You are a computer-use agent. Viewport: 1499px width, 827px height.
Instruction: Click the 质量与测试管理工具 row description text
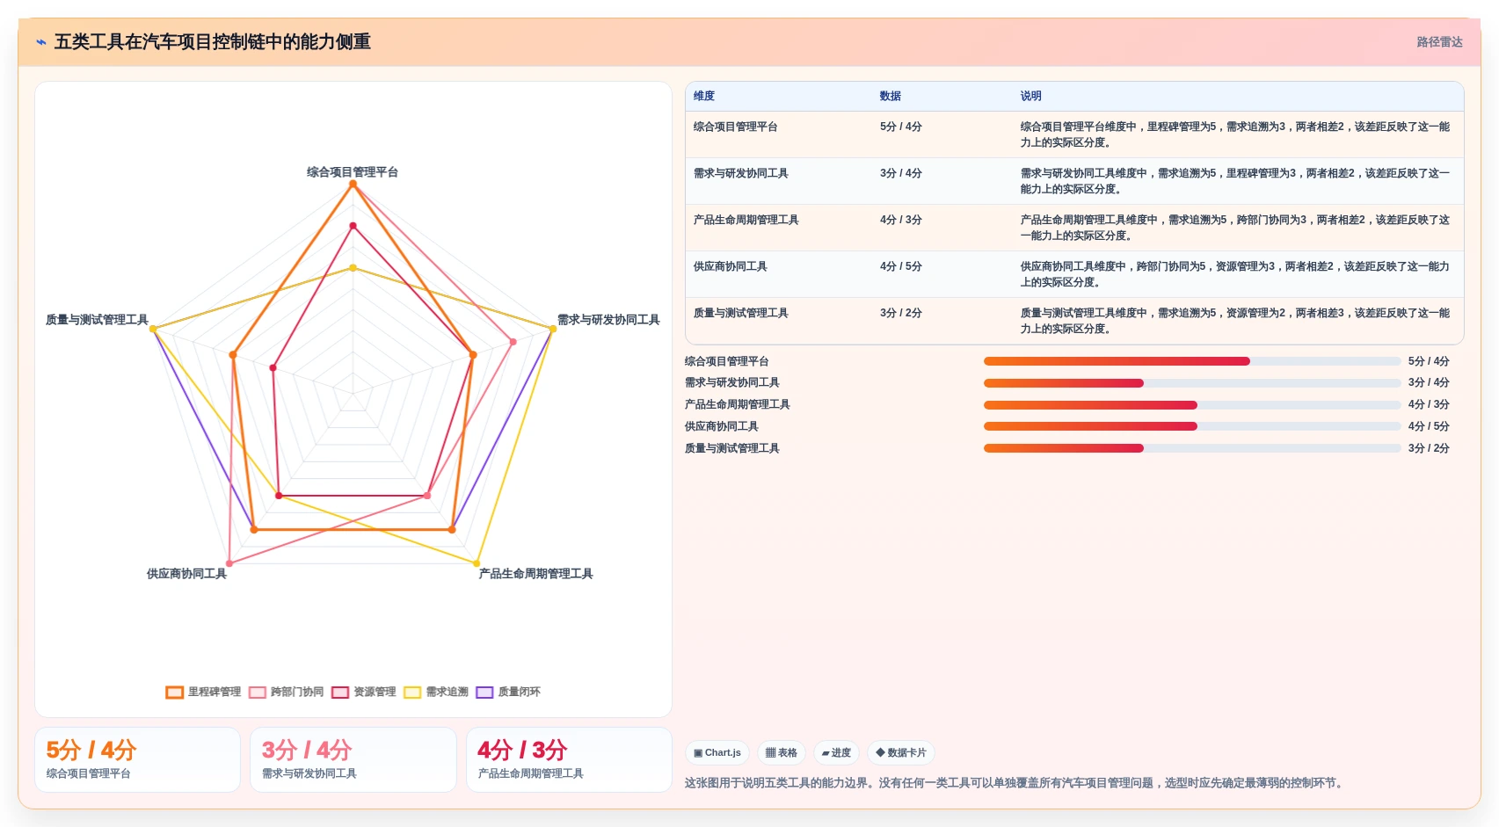click(1235, 321)
